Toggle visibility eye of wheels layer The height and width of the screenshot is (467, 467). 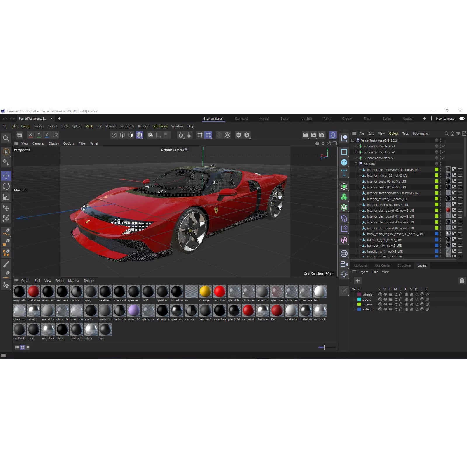coord(385,294)
